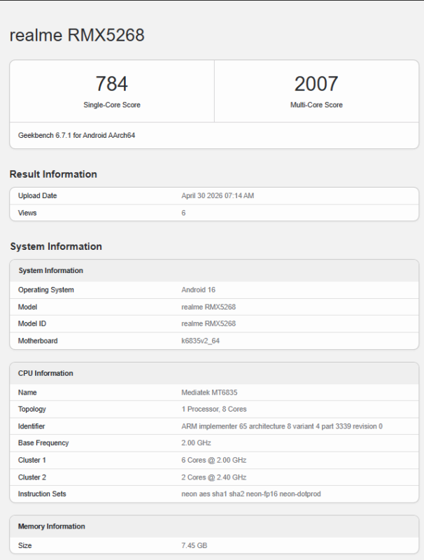This screenshot has width=424, height=560.
Task: Select the single-core score value 784
Action: (x=112, y=84)
